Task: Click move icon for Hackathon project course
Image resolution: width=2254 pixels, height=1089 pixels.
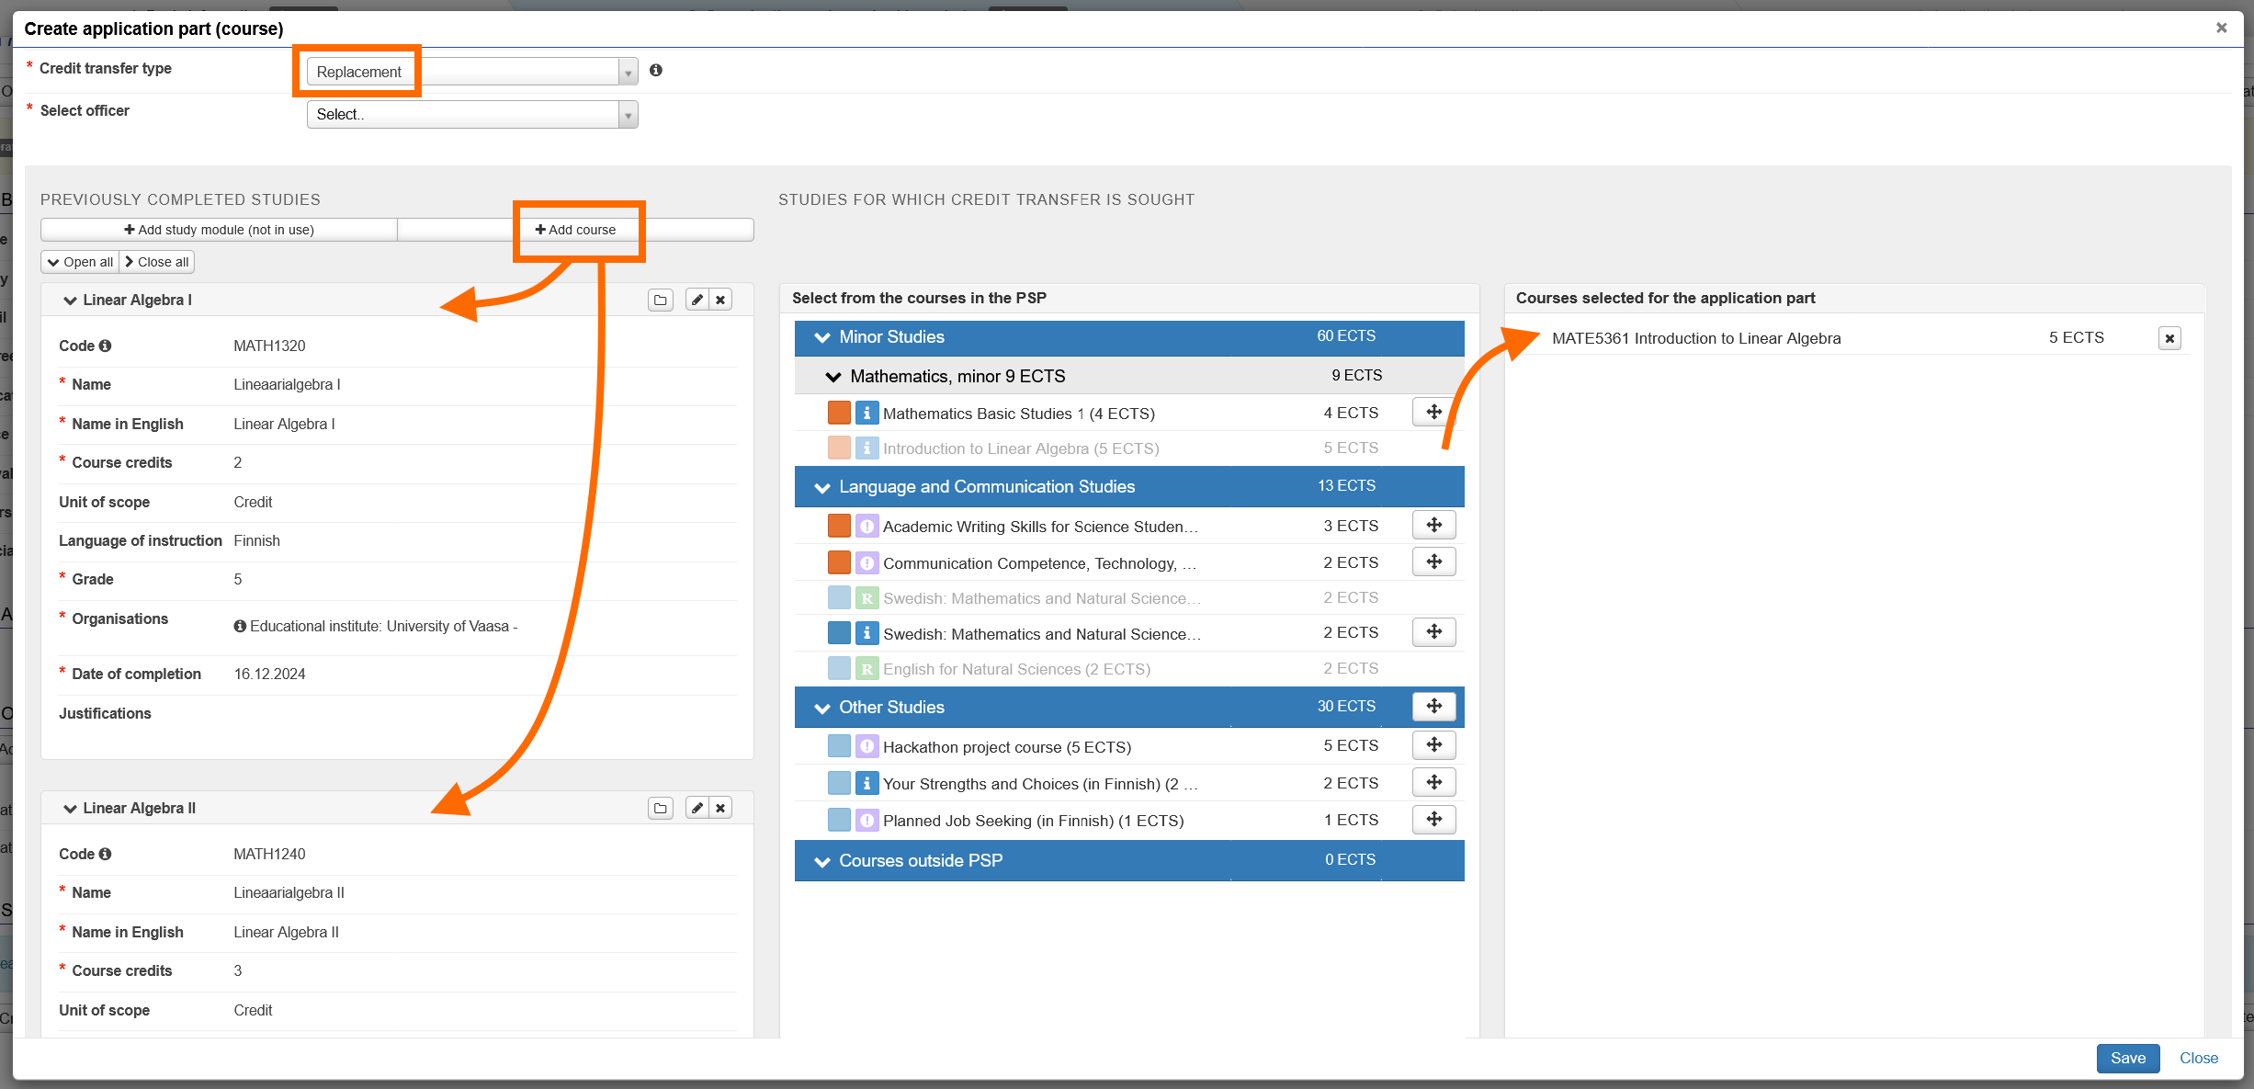Action: click(x=1433, y=745)
